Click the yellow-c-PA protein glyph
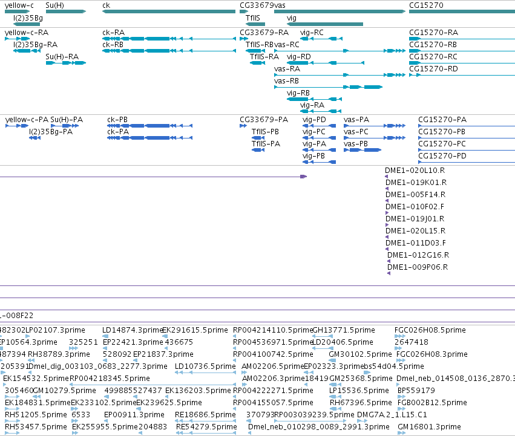 [17, 126]
